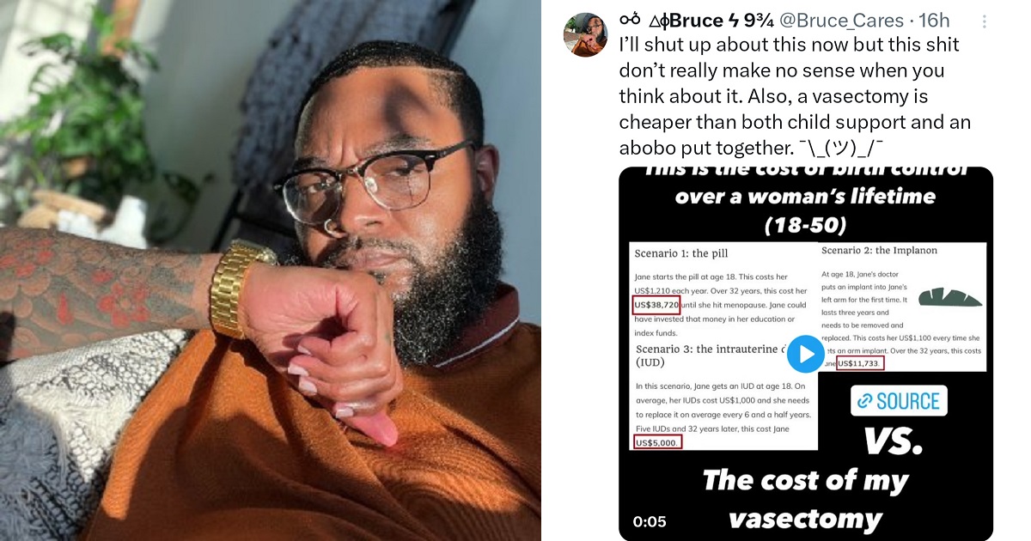
Task: Open the large selfie photo on the left
Action: [x=271, y=270]
